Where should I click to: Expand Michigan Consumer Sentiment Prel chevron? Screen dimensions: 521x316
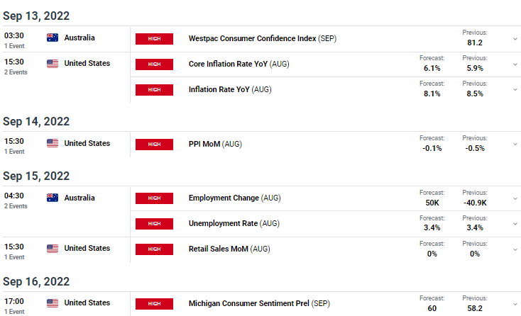pos(515,304)
